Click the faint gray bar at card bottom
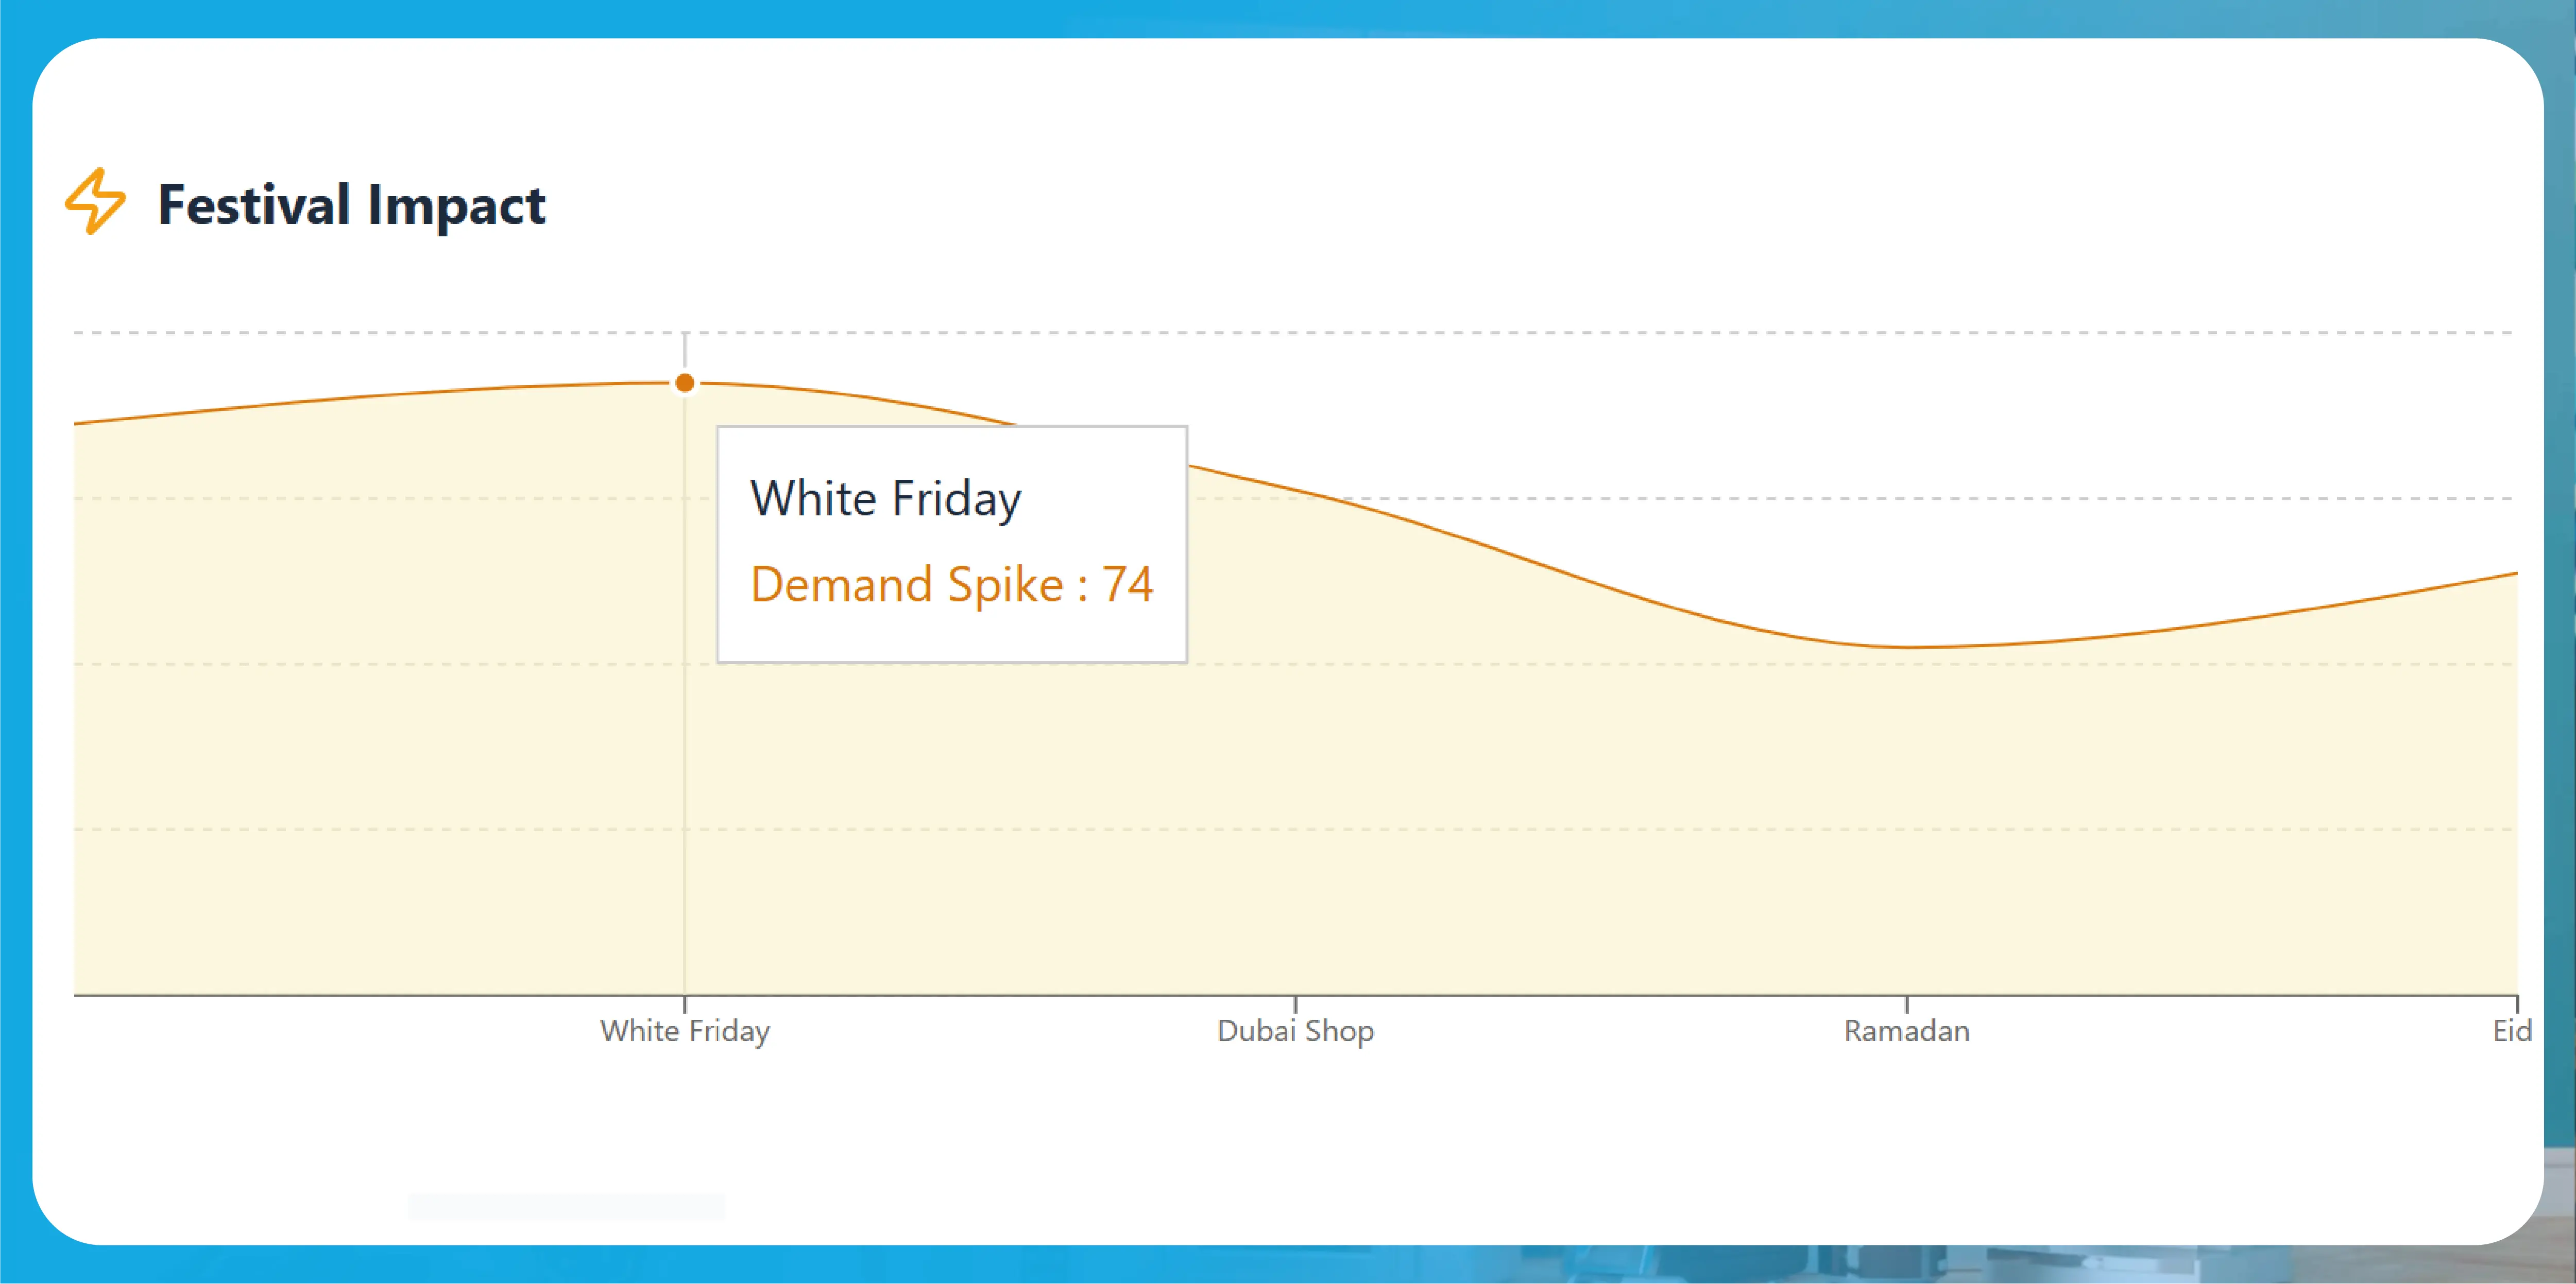This screenshot has height=1284, width=2576. coord(566,1206)
